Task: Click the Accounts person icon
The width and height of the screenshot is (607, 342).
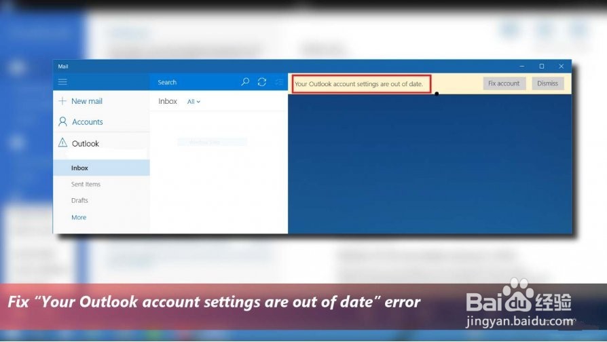Action: (62, 122)
